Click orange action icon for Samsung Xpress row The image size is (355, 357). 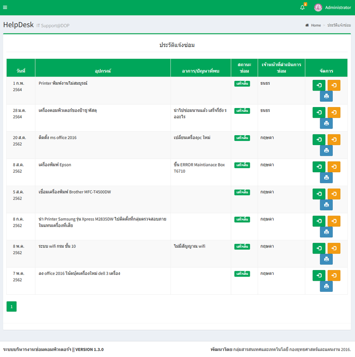point(334,221)
